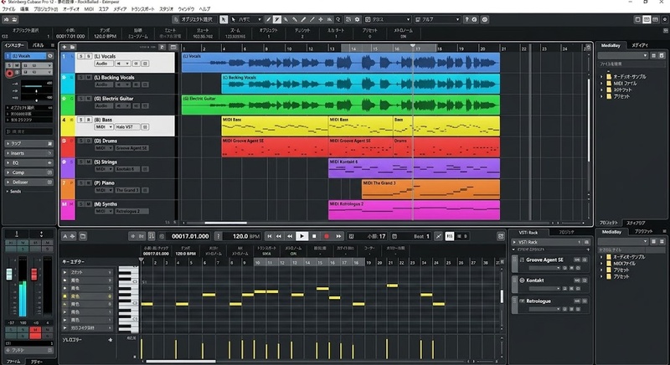Click the transport Record button
Screen dimensions: 670x365
point(327,236)
